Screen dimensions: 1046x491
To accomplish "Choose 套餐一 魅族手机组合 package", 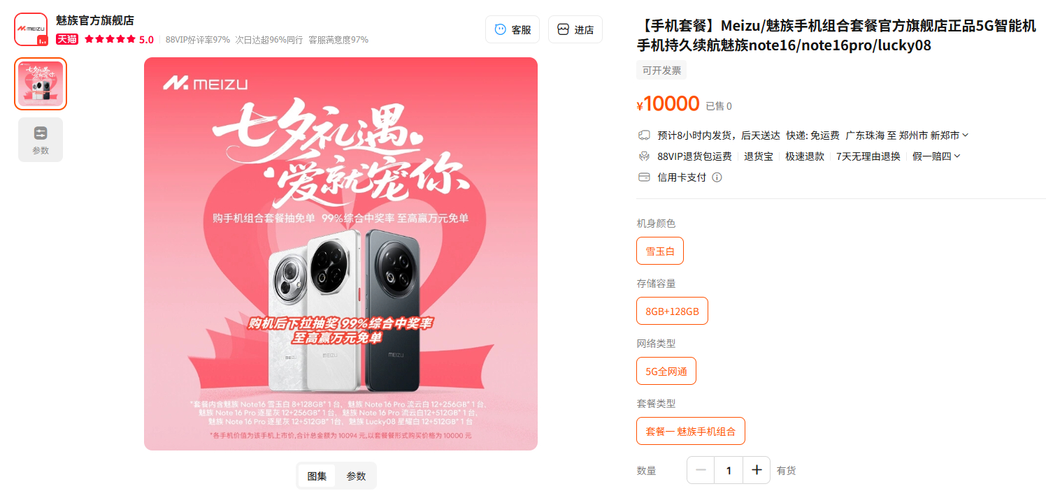I will (x=691, y=431).
